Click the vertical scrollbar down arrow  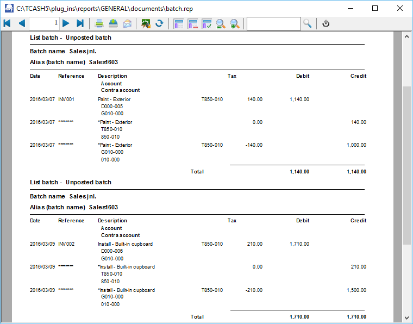point(406,317)
